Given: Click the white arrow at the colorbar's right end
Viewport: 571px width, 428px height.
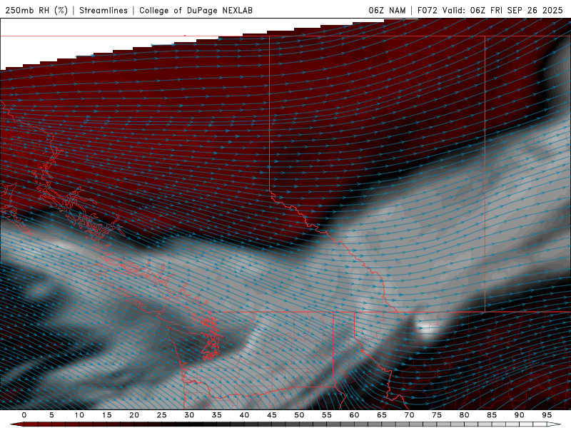Looking at the screenshot, I should click(x=555, y=424).
